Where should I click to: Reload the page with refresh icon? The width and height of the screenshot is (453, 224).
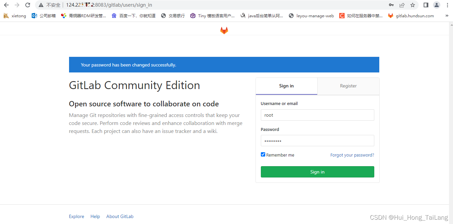point(28,5)
